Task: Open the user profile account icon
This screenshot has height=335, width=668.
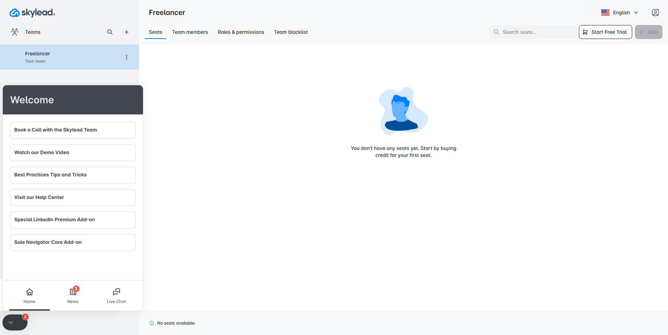Action: click(x=655, y=13)
